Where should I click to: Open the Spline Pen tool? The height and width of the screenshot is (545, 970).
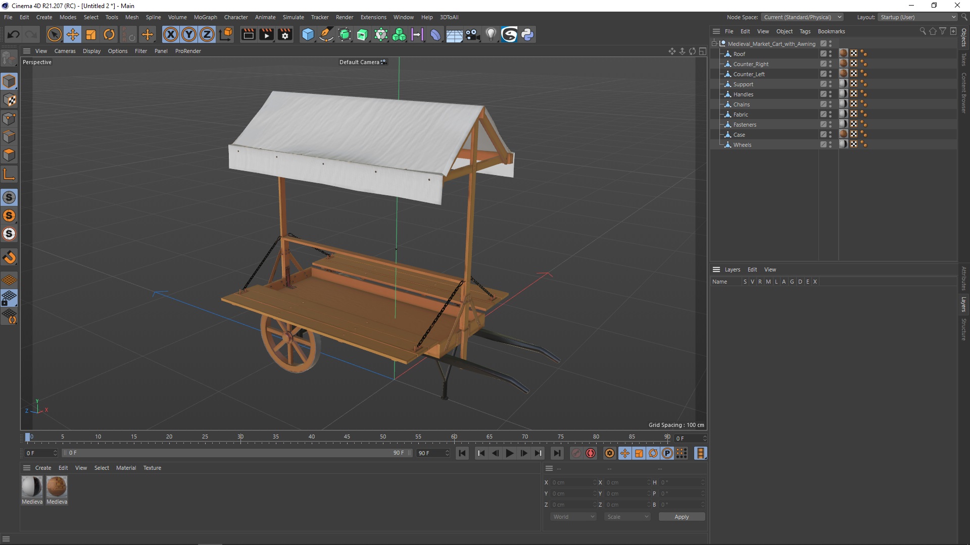(x=326, y=34)
